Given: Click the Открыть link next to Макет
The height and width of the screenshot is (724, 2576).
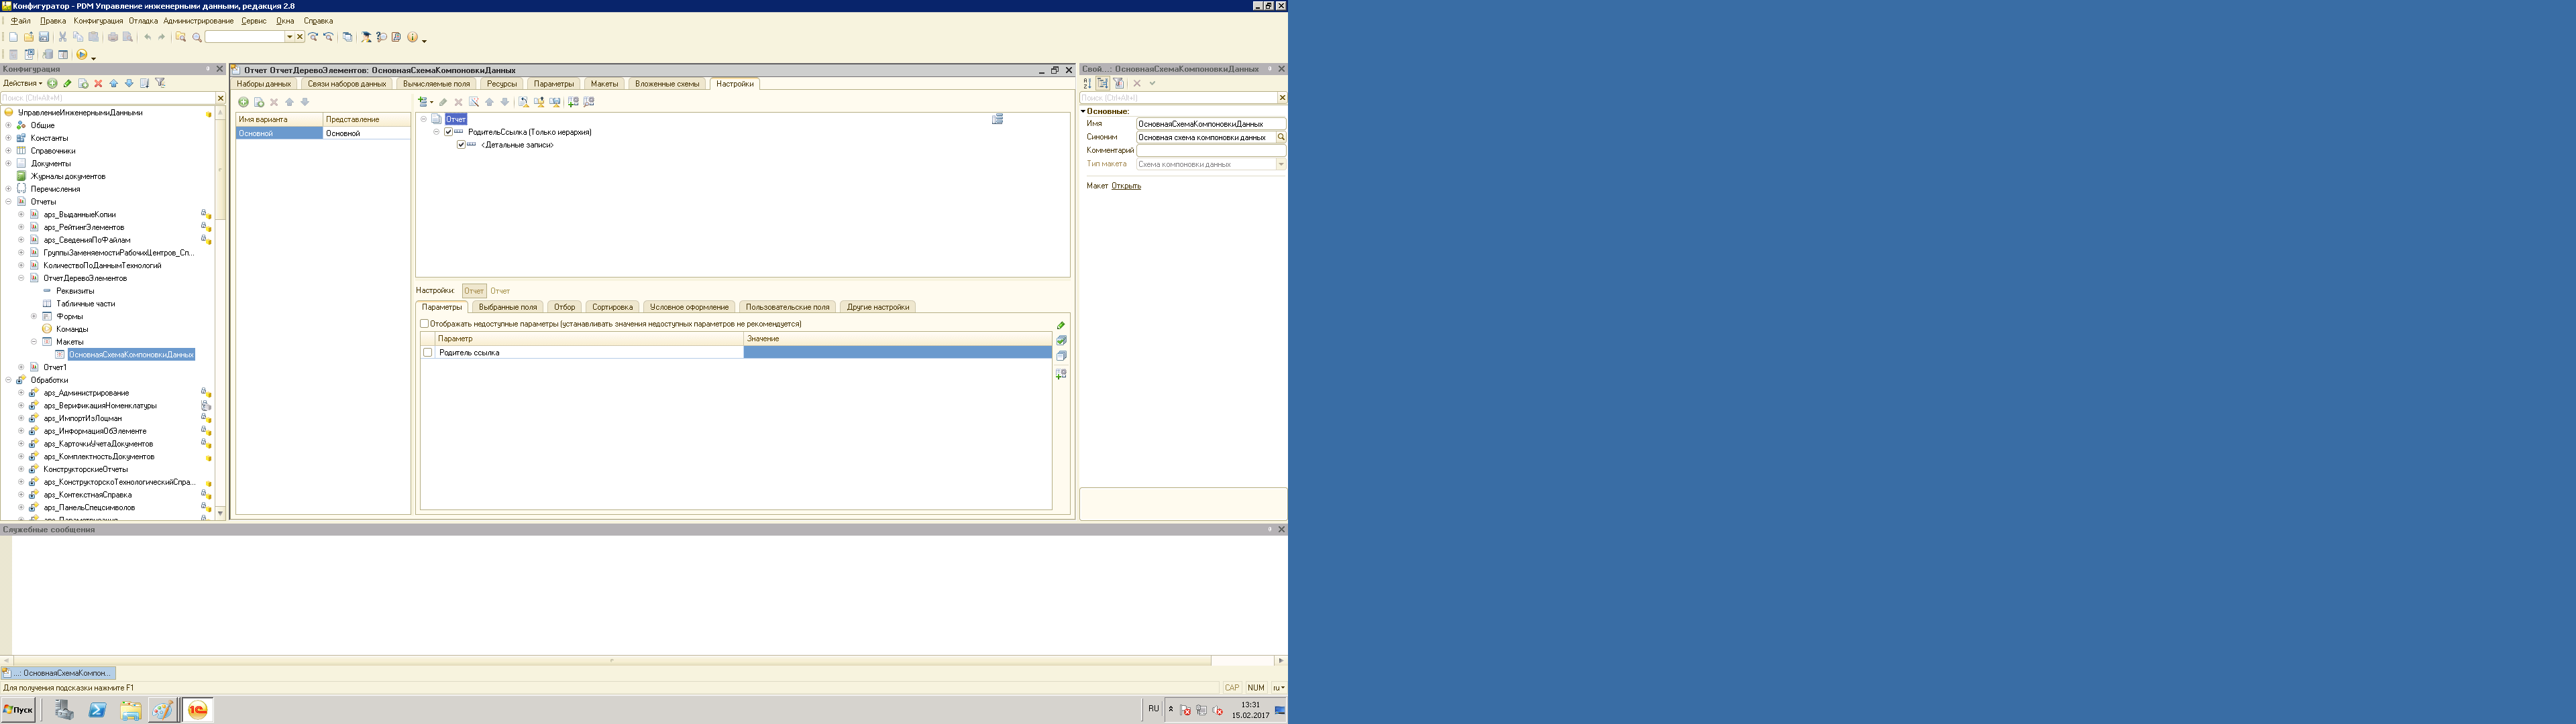Looking at the screenshot, I should tap(1126, 186).
